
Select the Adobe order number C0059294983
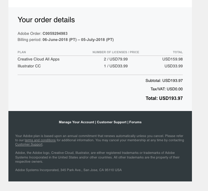click(x=55, y=33)
